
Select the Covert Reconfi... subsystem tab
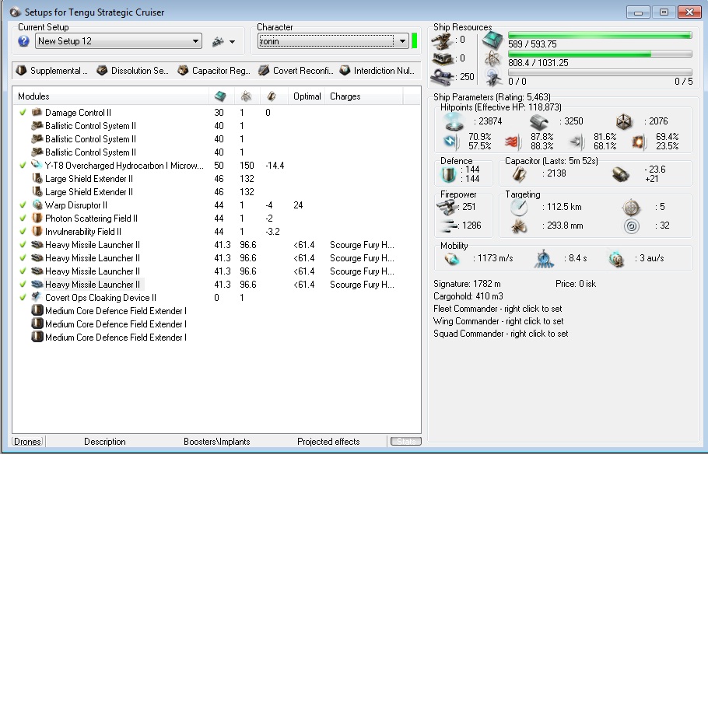click(x=296, y=71)
